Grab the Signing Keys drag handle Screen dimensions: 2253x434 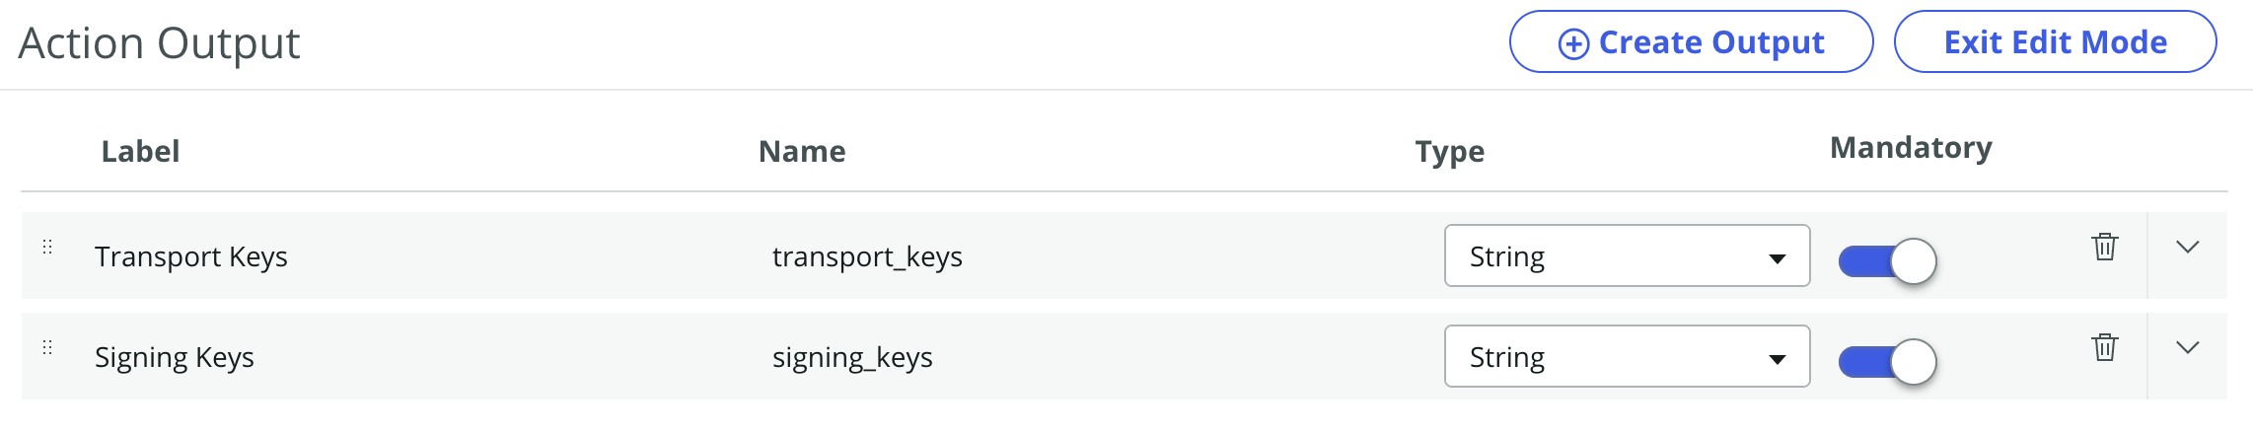pos(47,347)
